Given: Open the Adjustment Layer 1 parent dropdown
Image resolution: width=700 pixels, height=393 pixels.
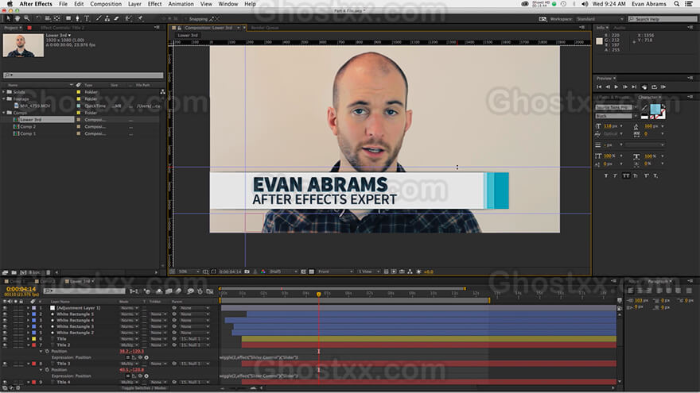Looking at the screenshot, I should pyautogui.click(x=195, y=308).
